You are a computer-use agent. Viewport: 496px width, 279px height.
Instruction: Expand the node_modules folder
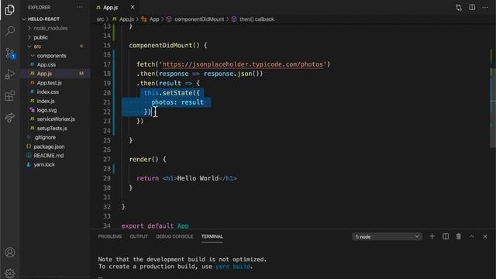click(x=50, y=28)
